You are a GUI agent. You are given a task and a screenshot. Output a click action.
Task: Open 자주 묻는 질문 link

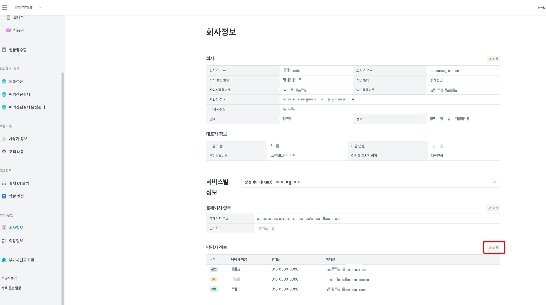11,288
